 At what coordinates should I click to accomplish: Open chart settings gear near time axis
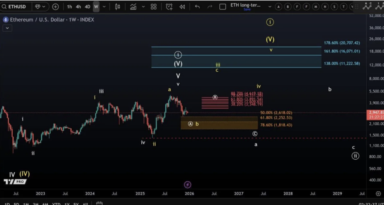[x=378, y=193]
